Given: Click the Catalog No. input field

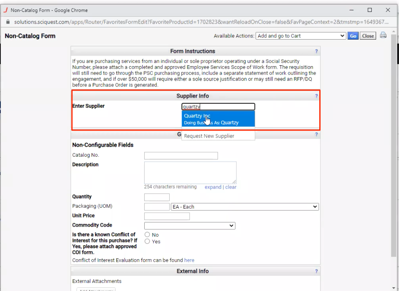Looking at the screenshot, I should point(181,156).
